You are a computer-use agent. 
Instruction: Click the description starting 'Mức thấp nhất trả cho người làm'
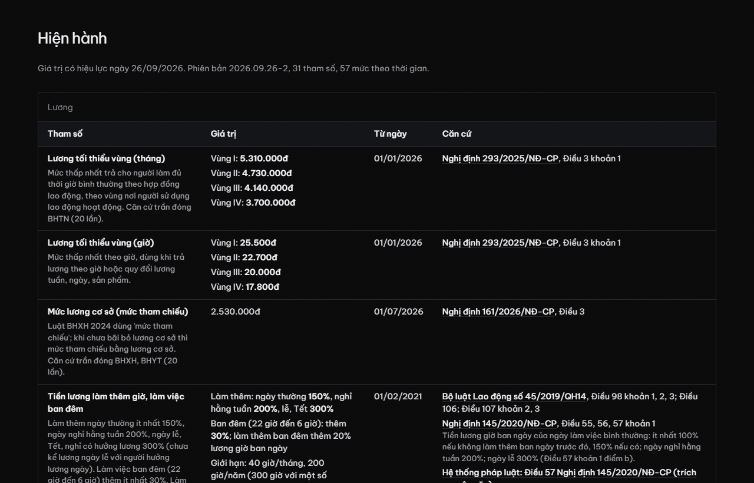tap(119, 196)
